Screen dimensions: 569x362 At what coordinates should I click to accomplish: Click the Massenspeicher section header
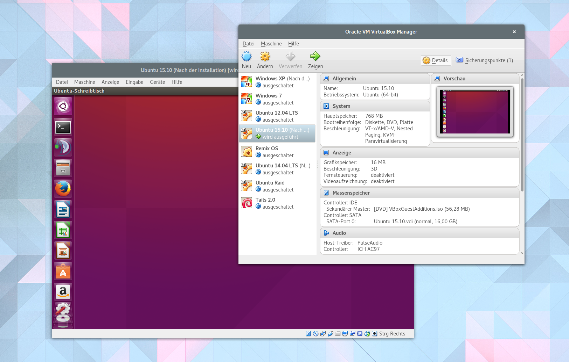[x=419, y=193]
